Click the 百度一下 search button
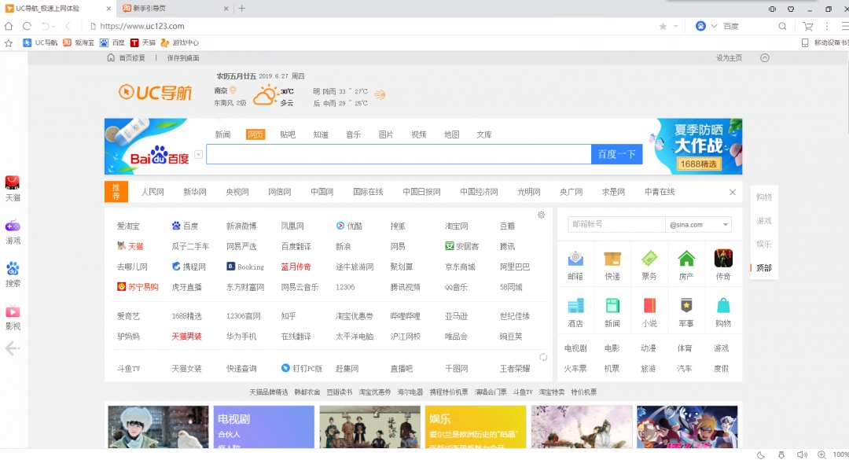This screenshot has height=460, width=849. click(616, 154)
